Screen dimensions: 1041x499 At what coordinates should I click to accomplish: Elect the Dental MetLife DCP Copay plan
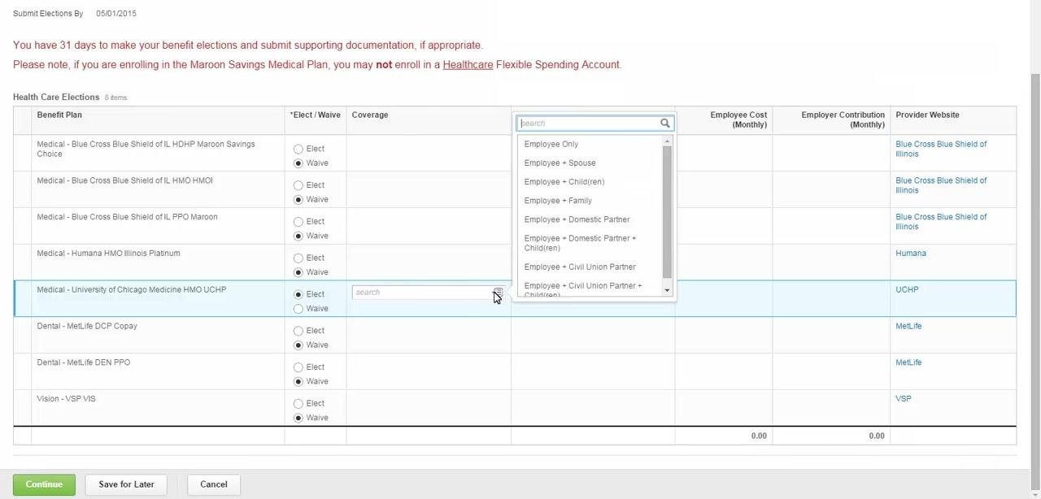[298, 331]
